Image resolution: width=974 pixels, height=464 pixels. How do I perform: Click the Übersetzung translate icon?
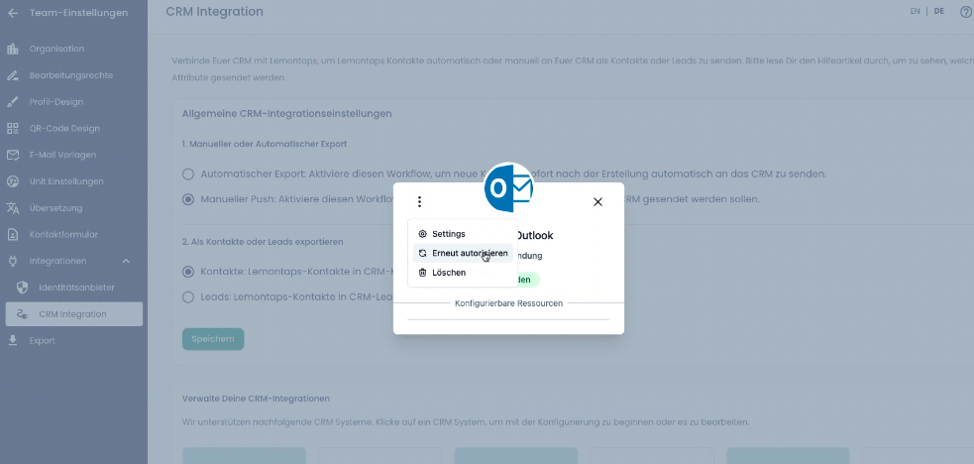point(13,208)
